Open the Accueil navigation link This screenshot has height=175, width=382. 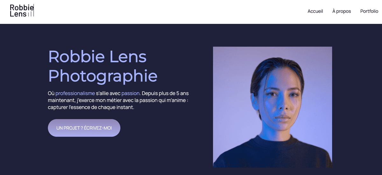click(x=315, y=11)
